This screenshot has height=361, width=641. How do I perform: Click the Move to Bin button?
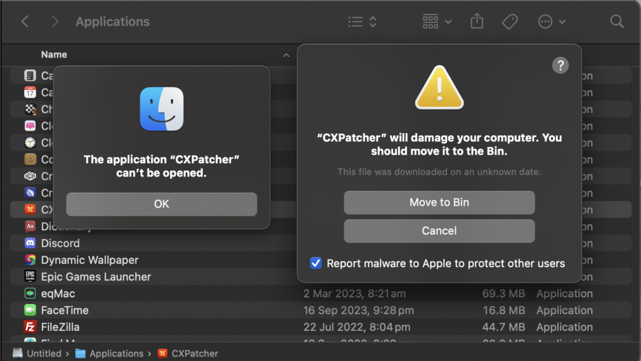[439, 203]
